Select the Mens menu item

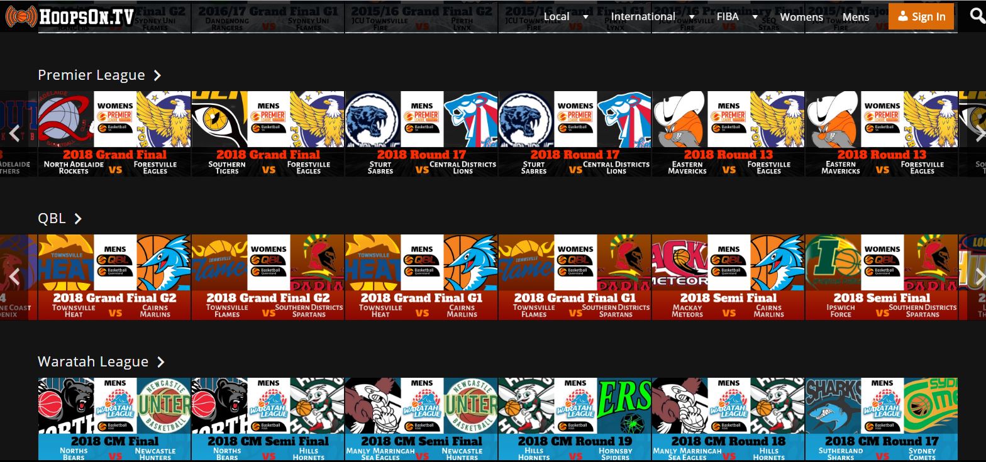(855, 17)
